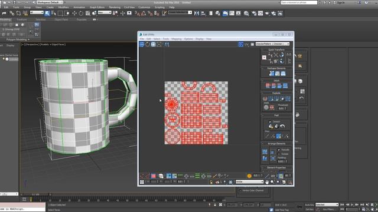Select the Rotate tool in Edit UVWs toolbar
Image resolution: width=378 pixels, height=212 pixels.
tap(148, 44)
